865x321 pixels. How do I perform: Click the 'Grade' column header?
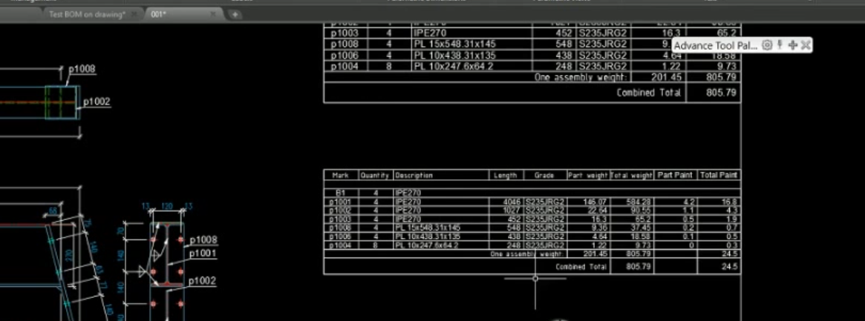pyautogui.click(x=544, y=175)
